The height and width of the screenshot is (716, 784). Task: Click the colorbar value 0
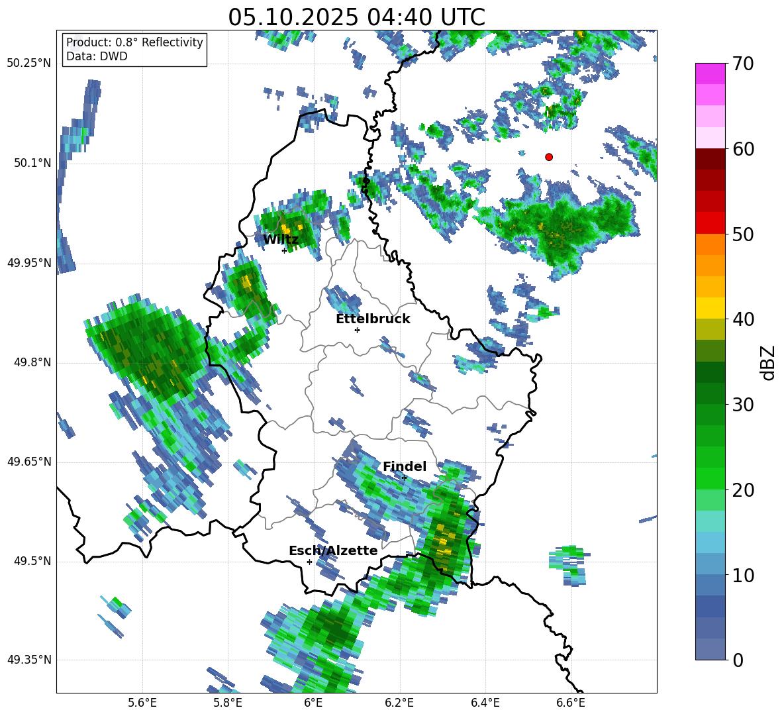pos(738,660)
